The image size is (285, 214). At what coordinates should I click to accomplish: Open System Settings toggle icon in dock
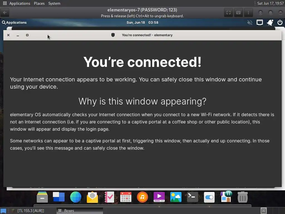[x=209, y=197]
